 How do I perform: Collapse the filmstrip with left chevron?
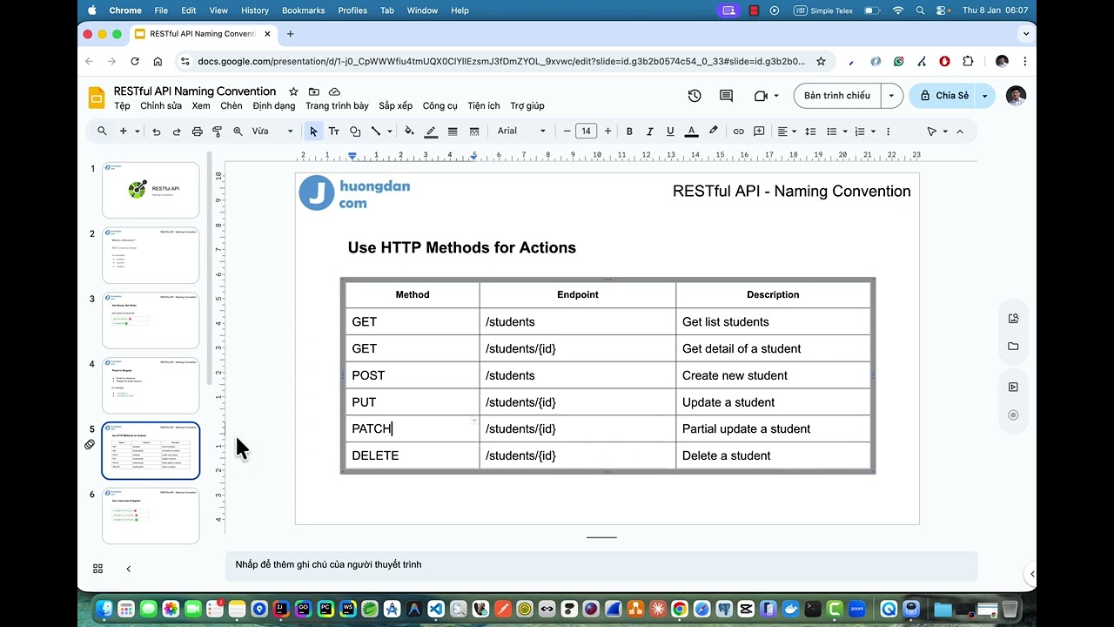tap(128, 569)
